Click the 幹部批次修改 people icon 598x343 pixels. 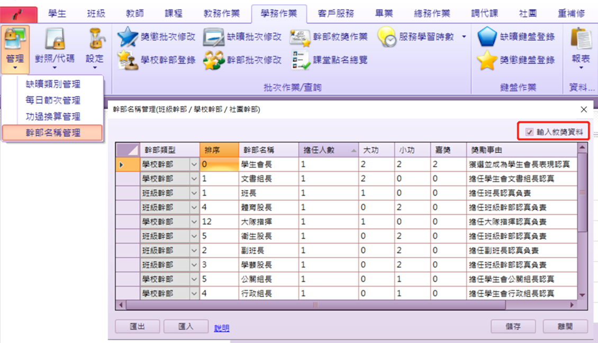(x=214, y=60)
